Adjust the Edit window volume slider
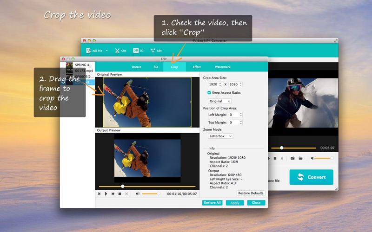 151,193
